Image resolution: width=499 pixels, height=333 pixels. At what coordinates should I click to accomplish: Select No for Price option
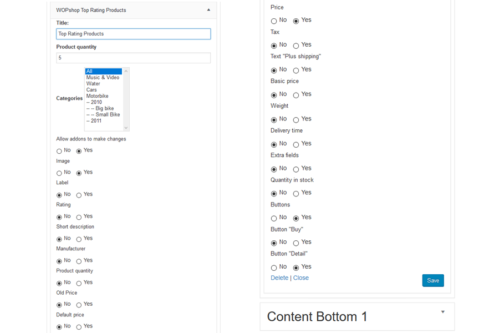click(x=274, y=21)
